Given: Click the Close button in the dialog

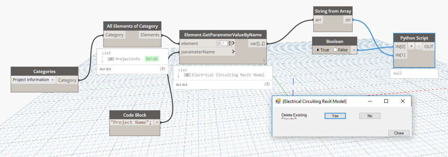Looking at the screenshot, I should [399, 133].
